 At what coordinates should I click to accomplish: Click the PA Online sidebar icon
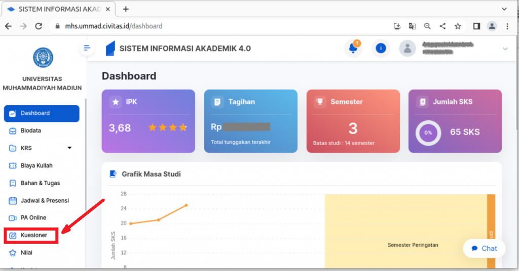(x=13, y=217)
